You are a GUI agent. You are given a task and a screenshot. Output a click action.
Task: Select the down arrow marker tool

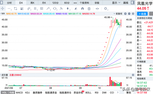click(x=68, y=9)
